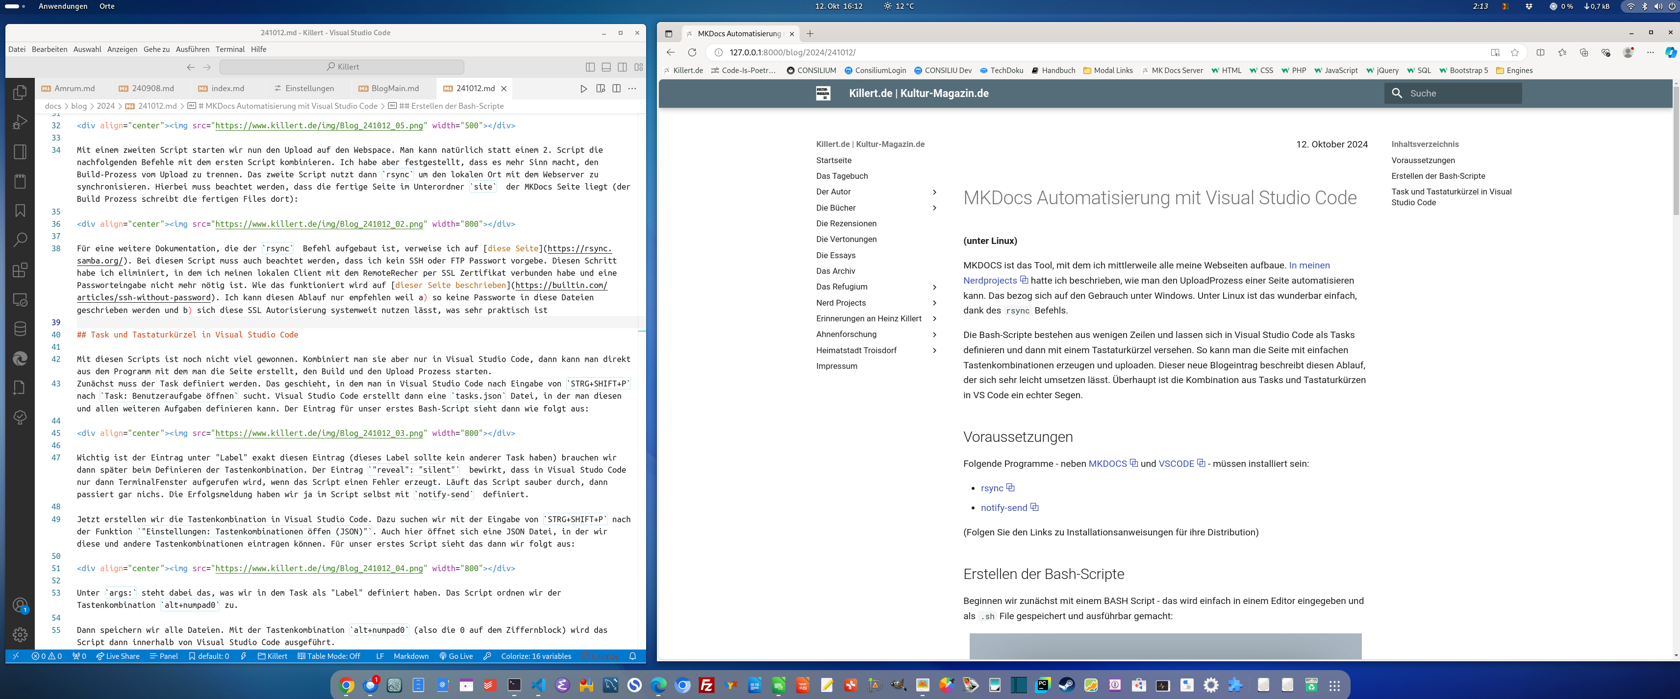Toggle primary side bar in VS Code
This screenshot has width=1680, height=699.
click(x=590, y=67)
